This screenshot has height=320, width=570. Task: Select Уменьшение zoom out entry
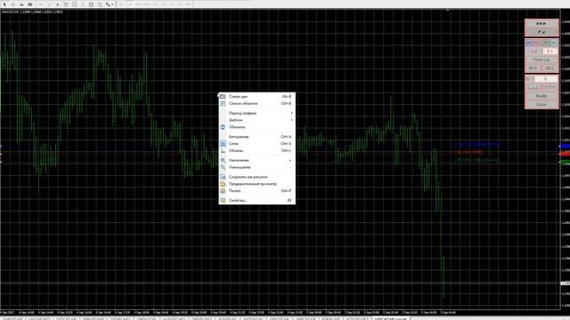click(257, 167)
